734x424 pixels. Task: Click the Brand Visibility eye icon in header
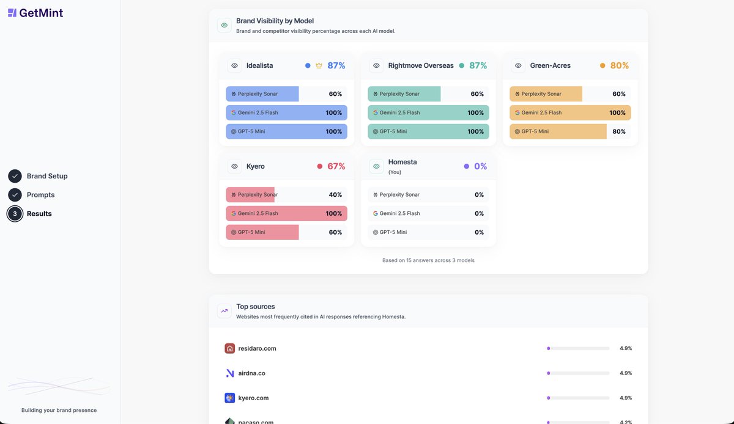[x=224, y=25]
